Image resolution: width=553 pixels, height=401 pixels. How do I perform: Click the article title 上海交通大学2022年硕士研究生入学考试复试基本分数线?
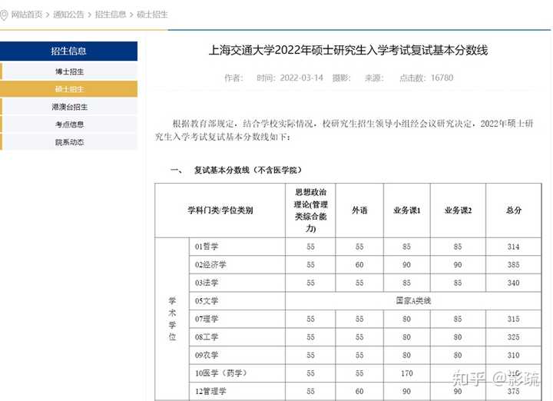click(348, 50)
